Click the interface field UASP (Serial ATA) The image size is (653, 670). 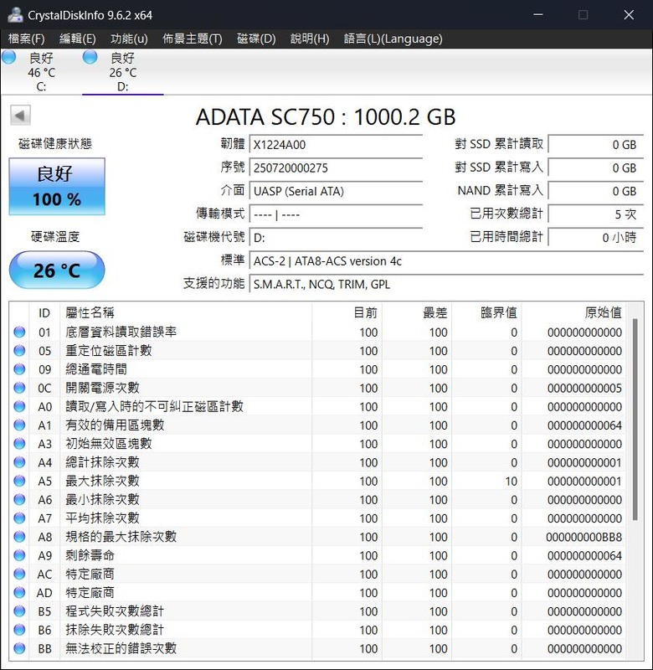[x=336, y=191]
